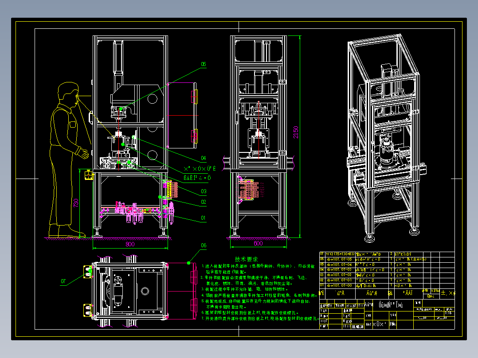The image size is (478, 358).
Task: Select note 7 starting with 开关滑动提升部分
Action: [x=260, y=319]
